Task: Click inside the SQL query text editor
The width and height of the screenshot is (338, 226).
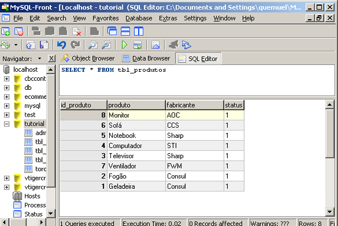Action: tap(197, 80)
